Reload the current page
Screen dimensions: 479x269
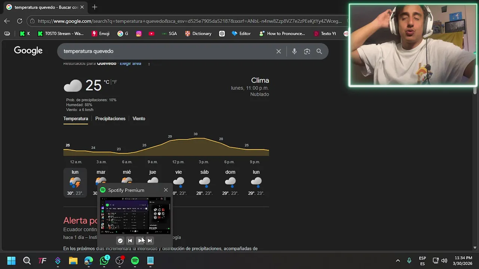pos(19,21)
